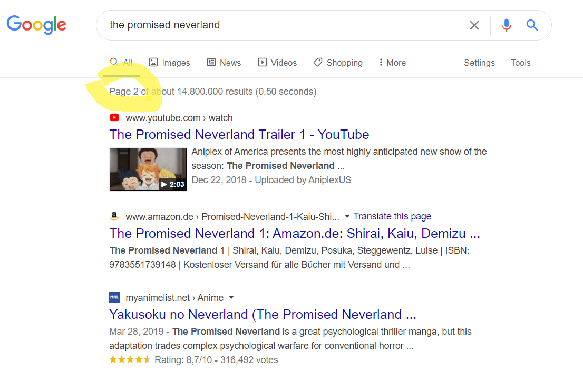Viewport: 583px width, 371px height.
Task: Click the Google logo
Action: [x=36, y=25]
